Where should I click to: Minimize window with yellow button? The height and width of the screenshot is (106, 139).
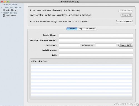pyautogui.click(x=5, y=1)
